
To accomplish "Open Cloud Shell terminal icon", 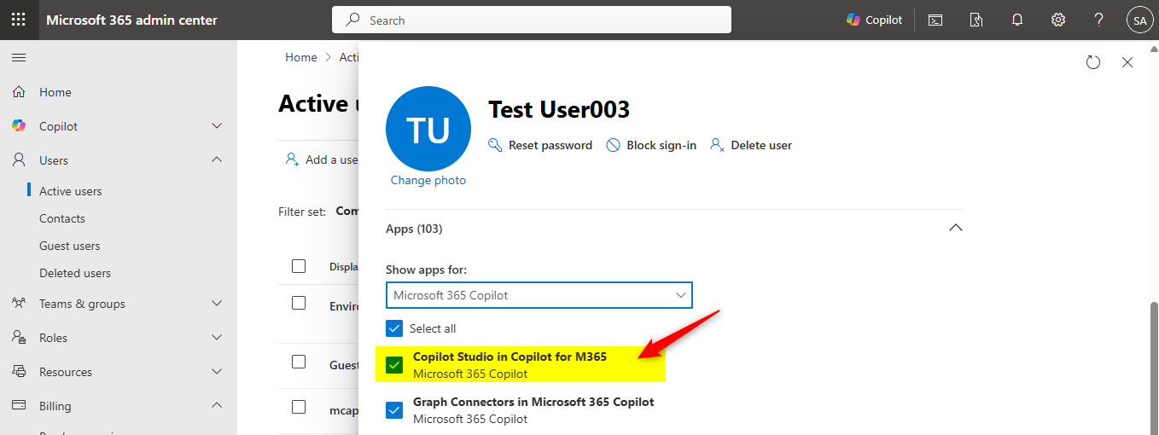I will (x=935, y=20).
